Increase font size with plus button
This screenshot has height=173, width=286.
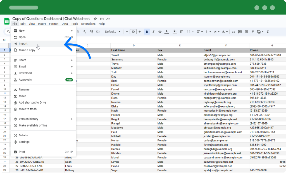point(139,32)
